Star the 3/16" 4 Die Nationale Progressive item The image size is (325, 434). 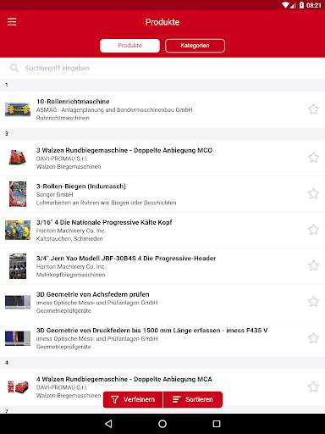pyautogui.click(x=313, y=230)
